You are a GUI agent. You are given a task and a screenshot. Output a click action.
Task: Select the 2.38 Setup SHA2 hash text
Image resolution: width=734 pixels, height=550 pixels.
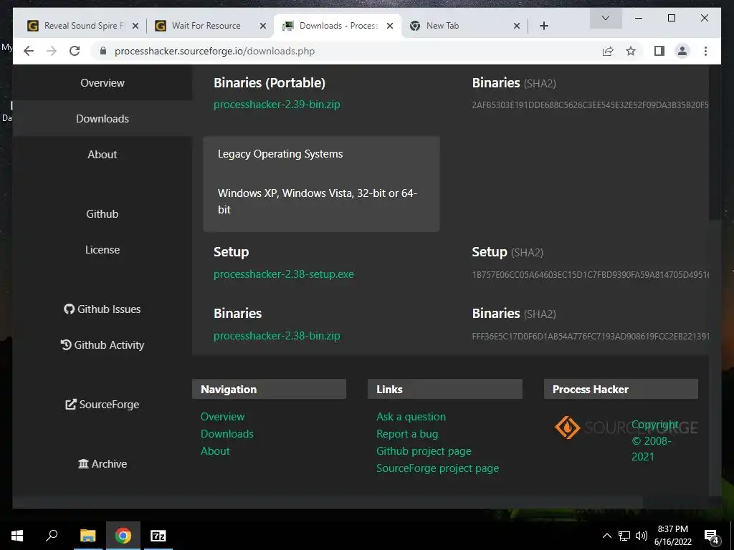(x=590, y=274)
